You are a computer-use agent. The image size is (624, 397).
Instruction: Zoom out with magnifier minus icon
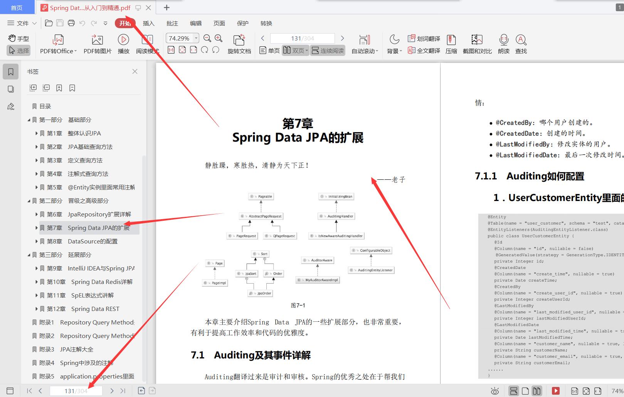coord(207,38)
